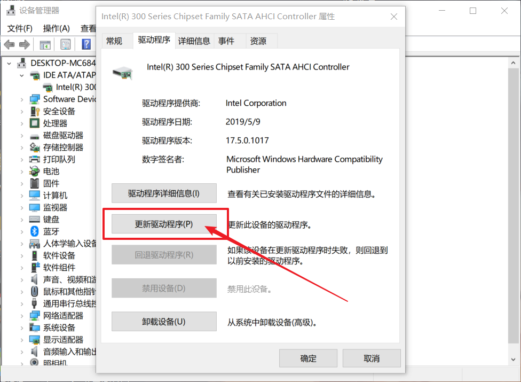Click the Intel Corporation provider text

point(256,103)
